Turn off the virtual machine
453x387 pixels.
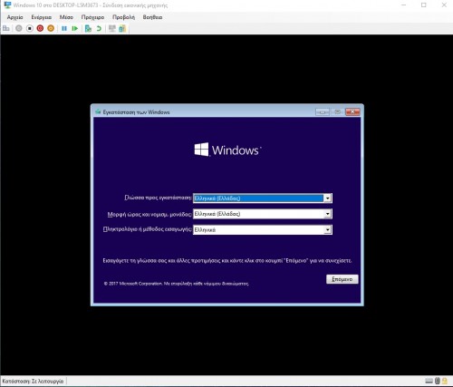[30, 28]
